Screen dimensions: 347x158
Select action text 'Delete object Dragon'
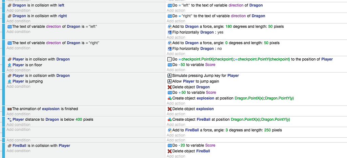191,87
